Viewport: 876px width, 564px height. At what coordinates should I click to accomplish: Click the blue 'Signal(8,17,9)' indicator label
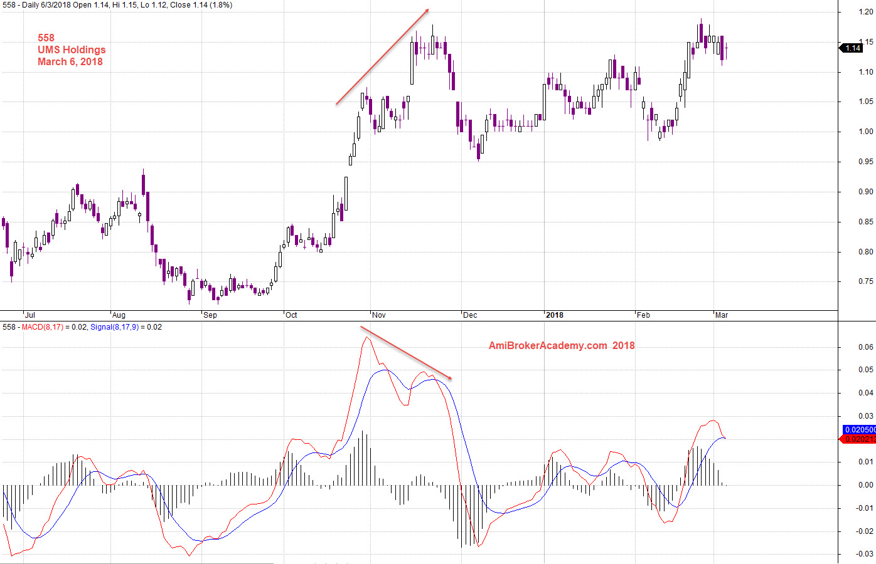pos(114,327)
